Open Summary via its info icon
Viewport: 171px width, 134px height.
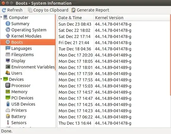[8, 24]
